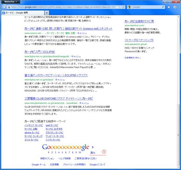Go to results page 10
The height and width of the screenshot is (170, 181).
point(80,152)
